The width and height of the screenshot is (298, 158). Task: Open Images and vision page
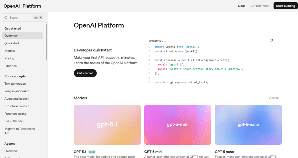coord(17,91)
